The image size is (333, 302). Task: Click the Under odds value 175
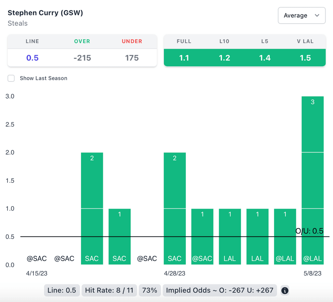tap(132, 58)
